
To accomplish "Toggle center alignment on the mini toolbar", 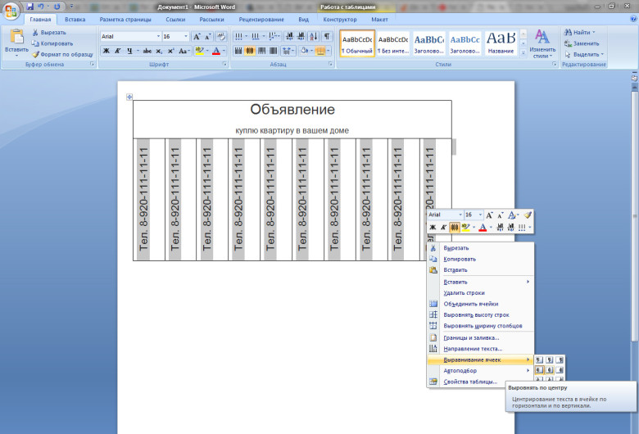I will point(454,228).
